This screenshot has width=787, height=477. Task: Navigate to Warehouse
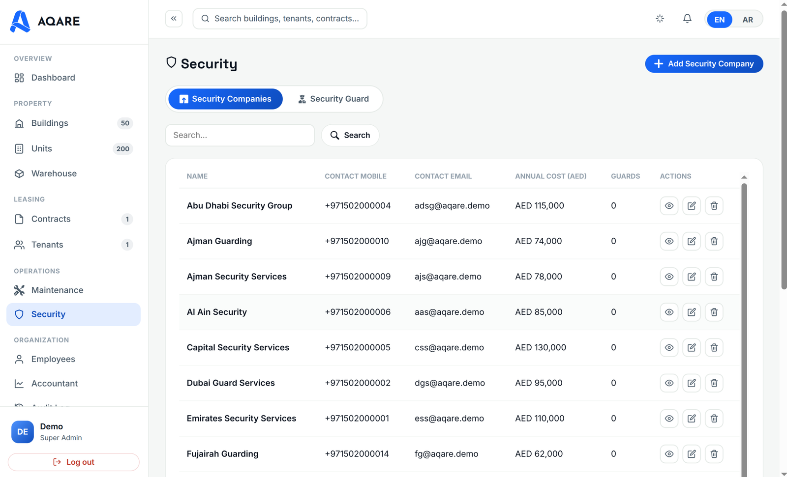coord(73,173)
